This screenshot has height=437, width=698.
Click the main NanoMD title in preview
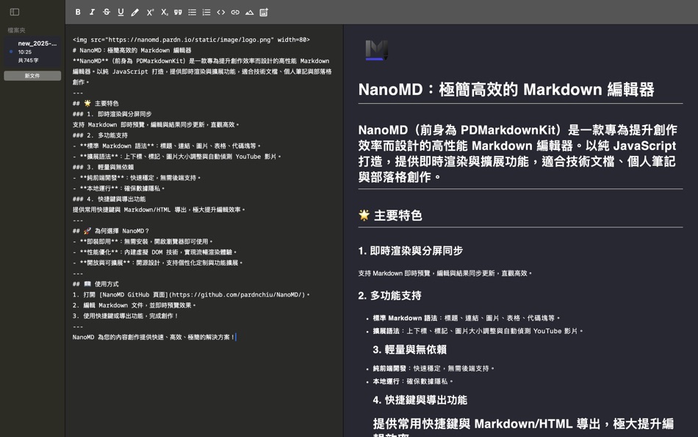pos(506,90)
